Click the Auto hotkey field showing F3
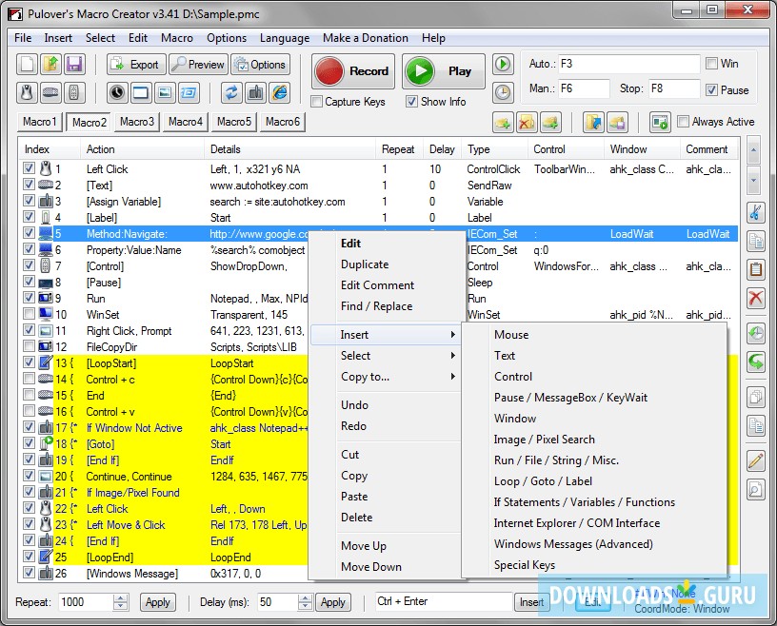 (628, 64)
